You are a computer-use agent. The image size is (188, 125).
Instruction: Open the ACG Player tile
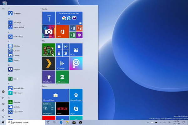62,63
